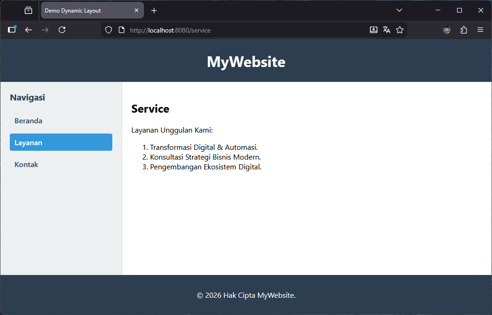Screen dimensions: 492x315
Task: Open the hamburger application menu
Action: tap(480, 30)
